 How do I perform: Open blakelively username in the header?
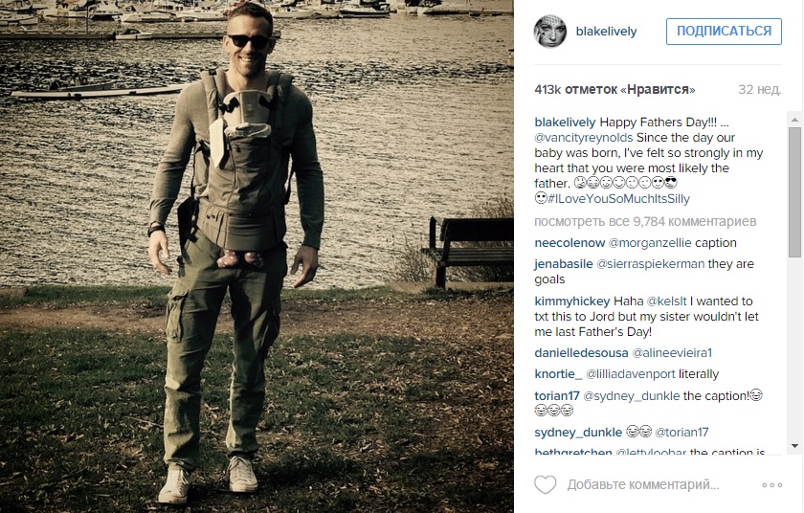[606, 32]
